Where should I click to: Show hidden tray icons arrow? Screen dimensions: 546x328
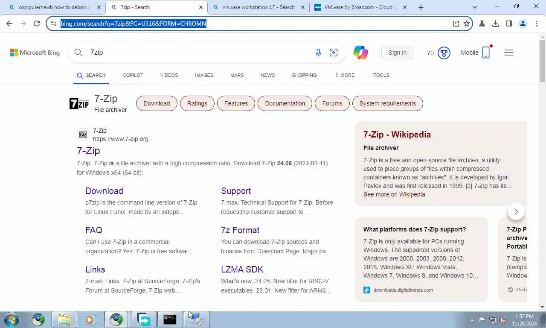[472, 320]
